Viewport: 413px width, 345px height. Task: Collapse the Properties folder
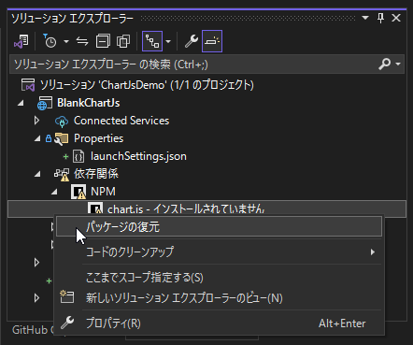[x=37, y=138]
